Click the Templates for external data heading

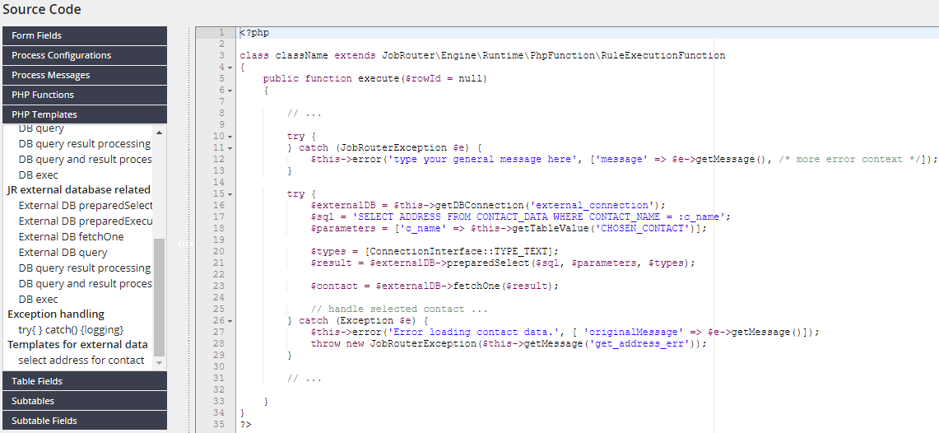coord(77,344)
